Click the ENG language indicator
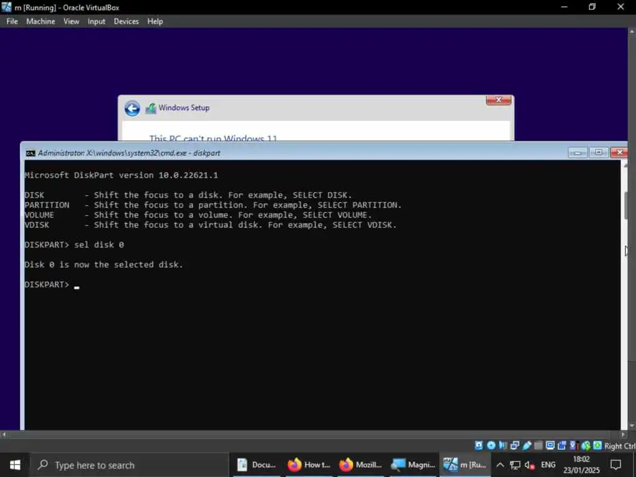This screenshot has width=636, height=477. 548,465
